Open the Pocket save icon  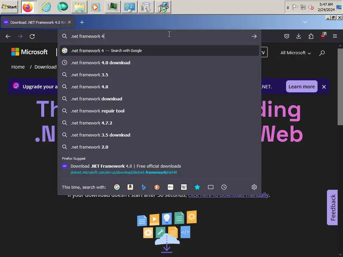(x=287, y=36)
